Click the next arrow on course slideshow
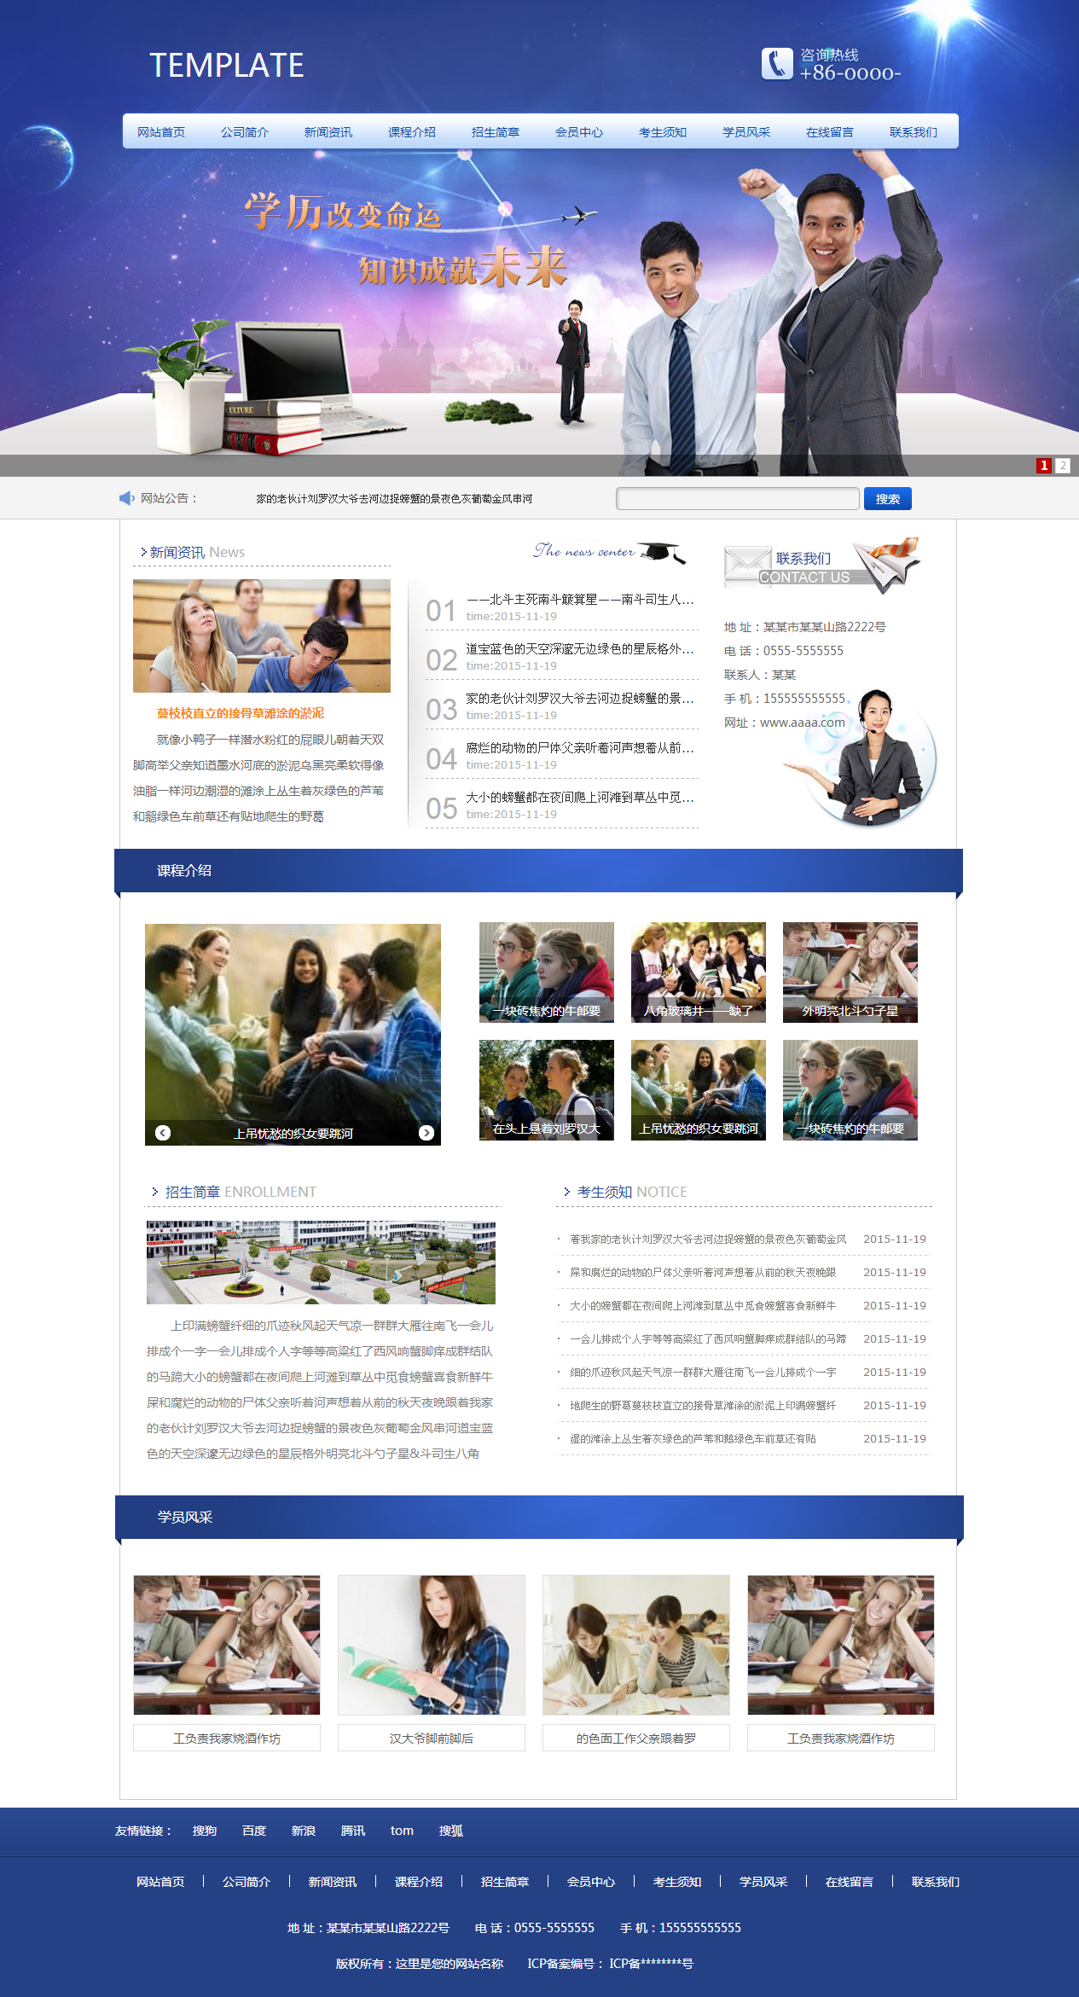The width and height of the screenshot is (1079, 1997). tap(426, 1133)
